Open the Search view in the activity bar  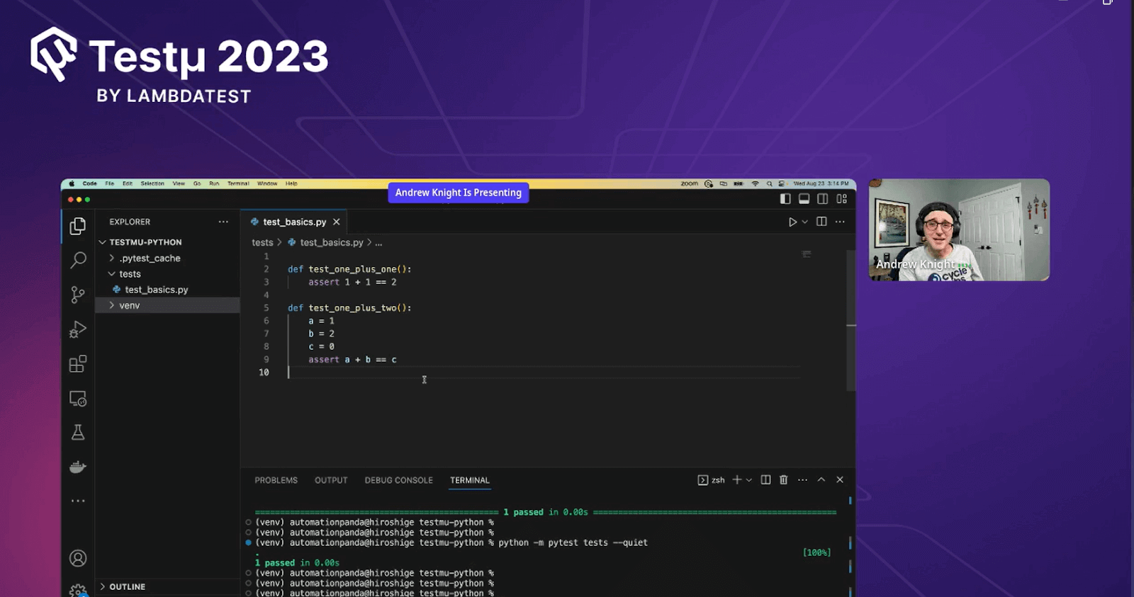[78, 260]
